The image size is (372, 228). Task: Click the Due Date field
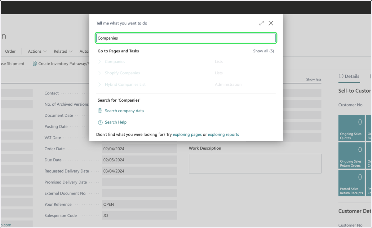pyautogui.click(x=139, y=160)
